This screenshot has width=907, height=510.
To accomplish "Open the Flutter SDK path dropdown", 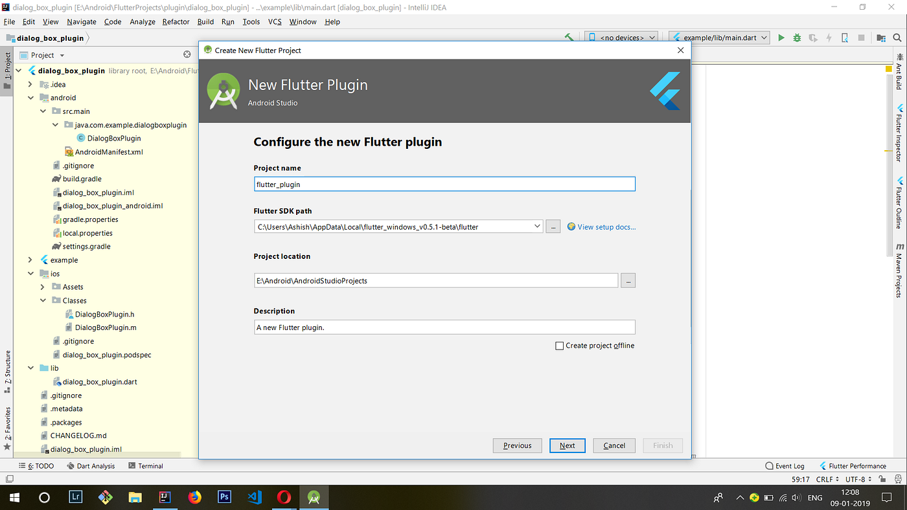I will (x=538, y=227).
